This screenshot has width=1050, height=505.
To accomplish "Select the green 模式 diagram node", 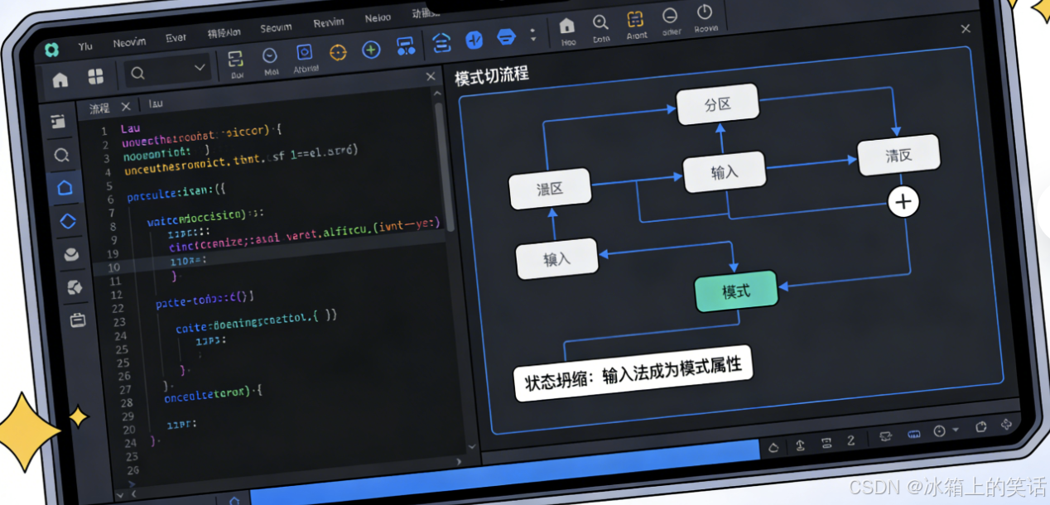I will point(736,291).
